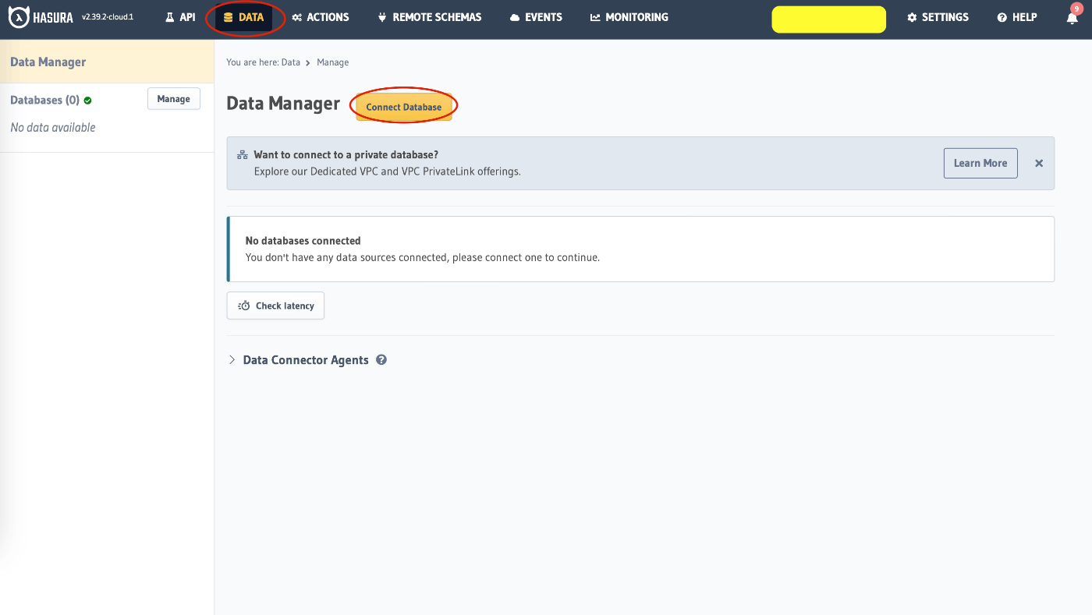Click the green database status icon
The width and height of the screenshot is (1092, 615).
click(x=88, y=101)
